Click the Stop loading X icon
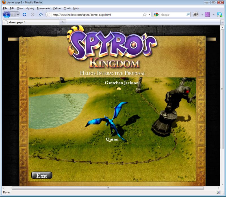 point(32,15)
